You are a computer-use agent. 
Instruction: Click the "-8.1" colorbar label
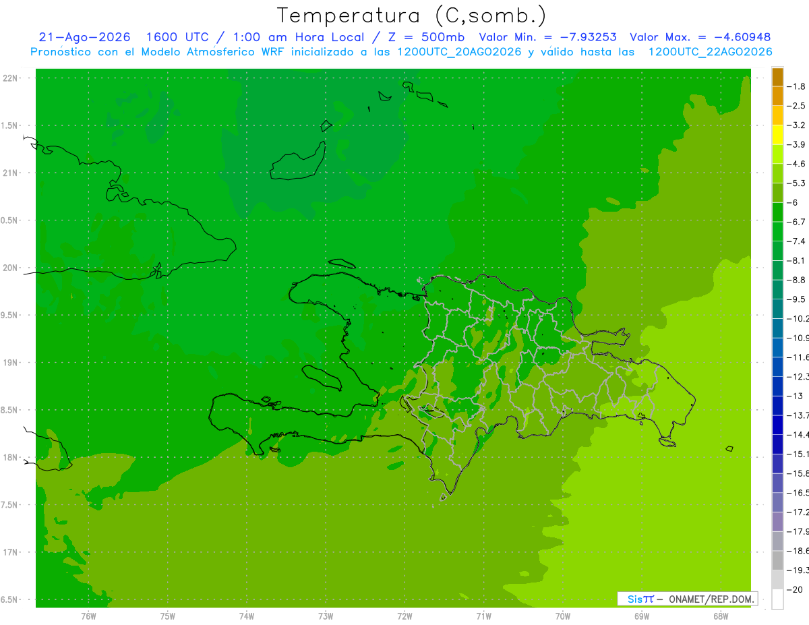click(796, 260)
